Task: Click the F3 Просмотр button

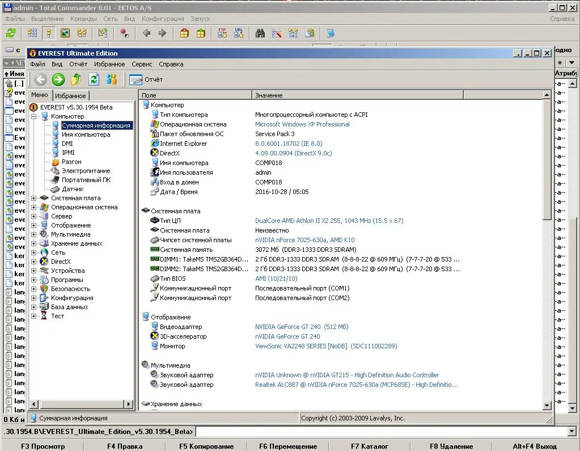Action: 43,446
